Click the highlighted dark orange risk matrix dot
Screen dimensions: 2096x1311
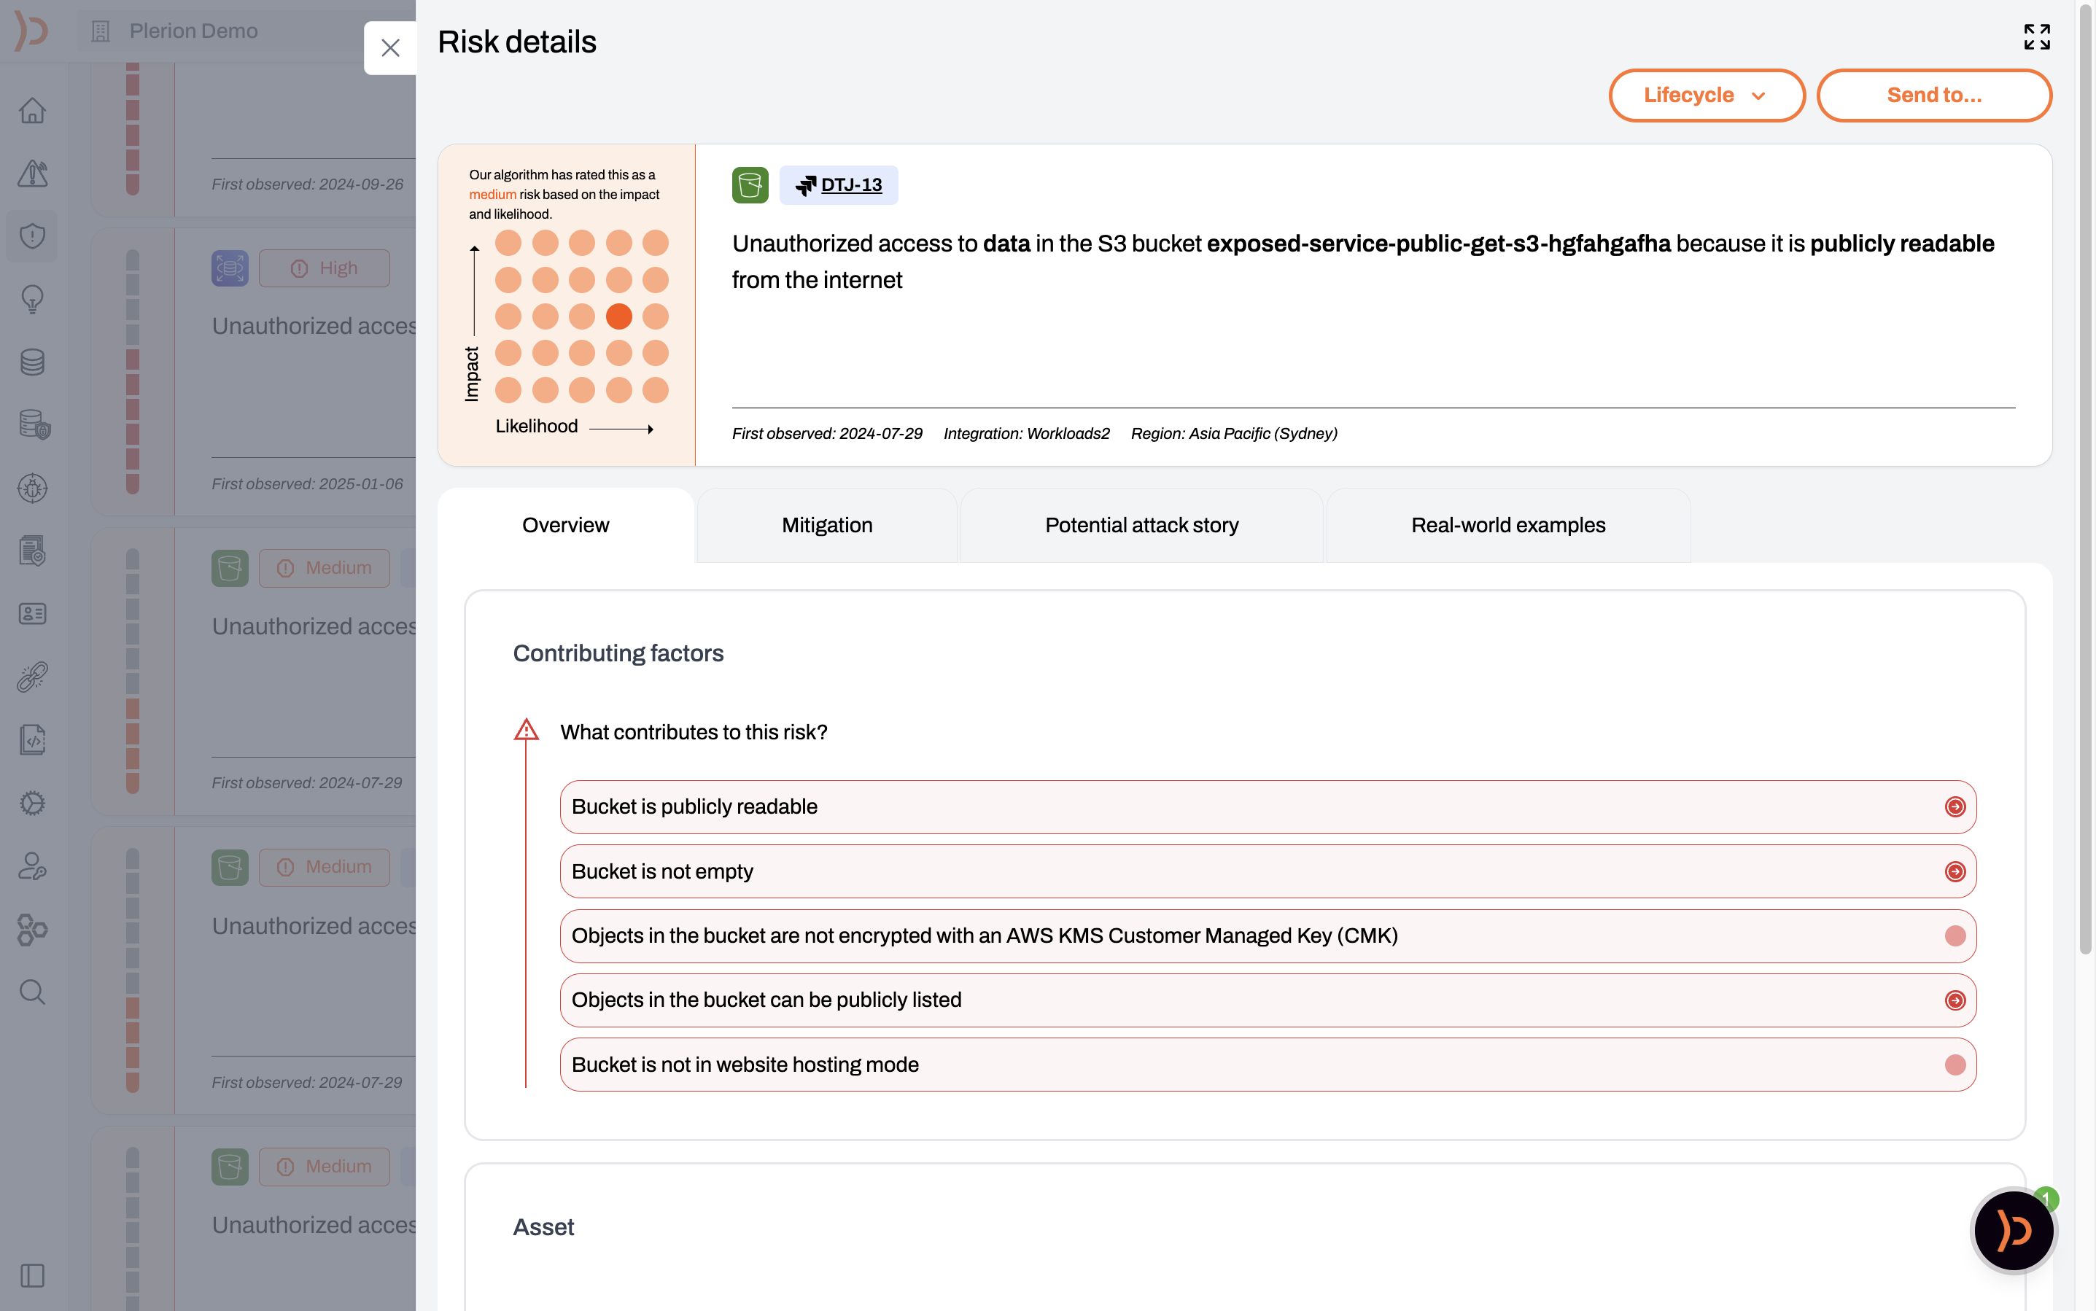pyautogui.click(x=618, y=316)
